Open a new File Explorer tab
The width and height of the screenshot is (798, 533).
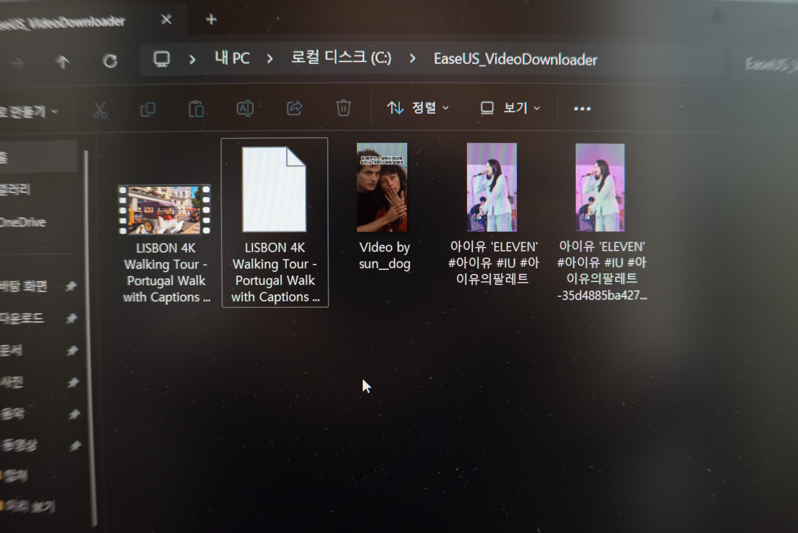(211, 20)
